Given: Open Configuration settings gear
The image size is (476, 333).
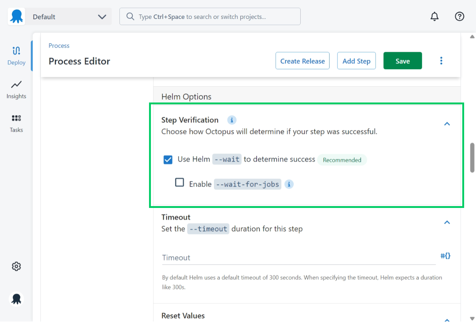Looking at the screenshot, I should pyautogui.click(x=16, y=266).
